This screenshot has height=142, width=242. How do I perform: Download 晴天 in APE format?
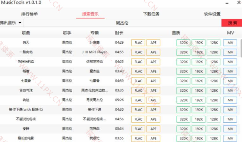[153, 43]
